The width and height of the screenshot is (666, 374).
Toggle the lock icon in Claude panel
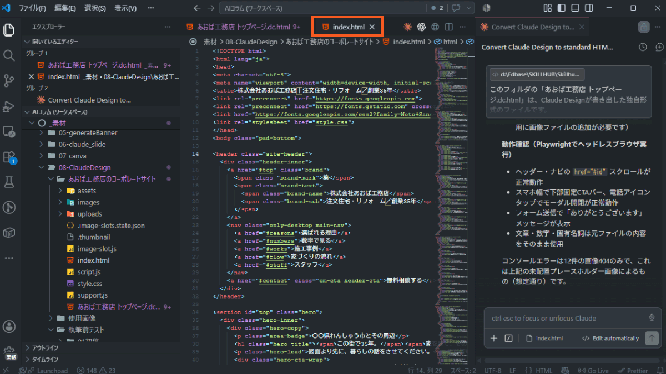click(x=644, y=27)
